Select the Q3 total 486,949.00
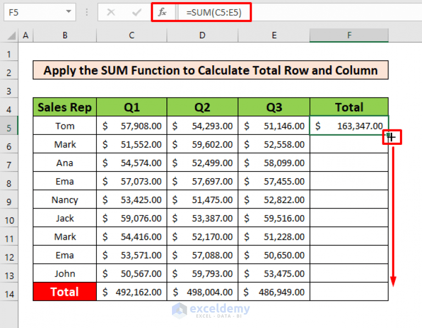422x328 pixels. click(x=274, y=292)
